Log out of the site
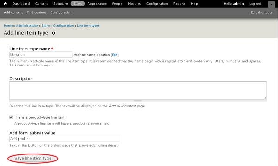The height and width of the screenshot is (166, 278). click(255, 4)
